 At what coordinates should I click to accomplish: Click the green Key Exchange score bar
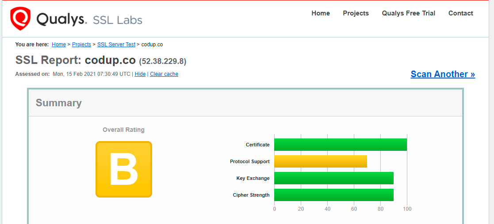coord(334,178)
